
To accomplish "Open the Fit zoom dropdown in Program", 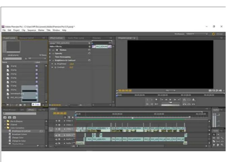I will [x=170, y=90].
